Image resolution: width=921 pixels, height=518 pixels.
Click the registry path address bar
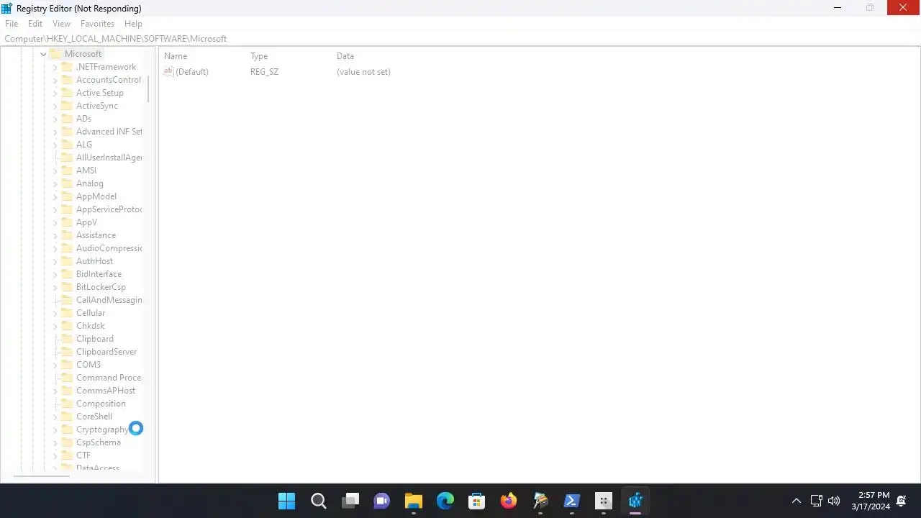click(x=460, y=39)
